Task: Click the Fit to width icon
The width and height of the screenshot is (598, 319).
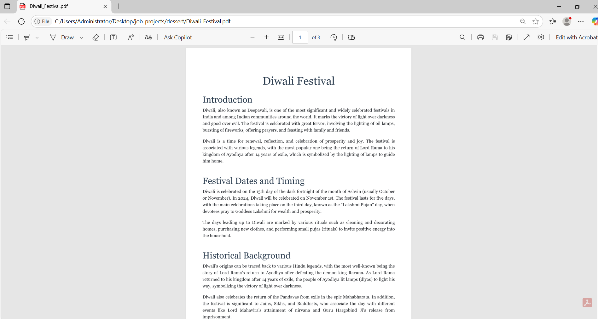Action: [x=281, y=37]
